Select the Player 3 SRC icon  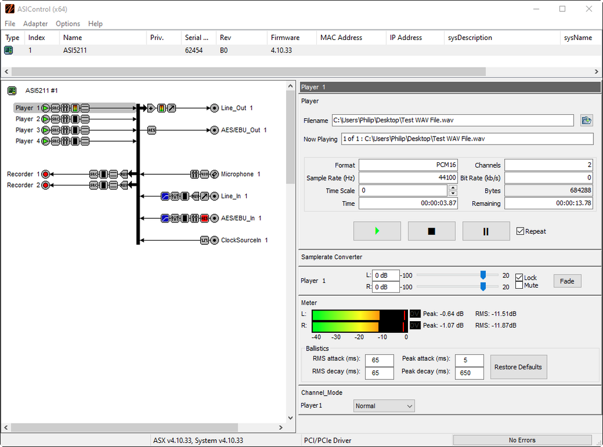tap(56, 130)
